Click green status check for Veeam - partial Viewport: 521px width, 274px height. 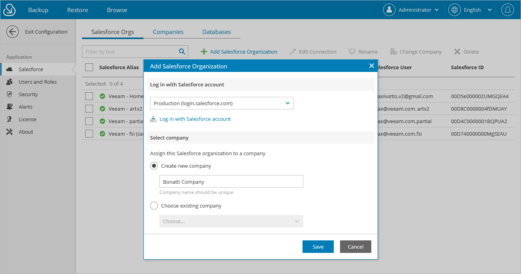pyautogui.click(x=102, y=121)
